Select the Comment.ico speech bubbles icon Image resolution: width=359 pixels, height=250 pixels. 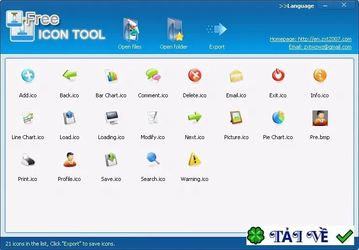tap(153, 75)
